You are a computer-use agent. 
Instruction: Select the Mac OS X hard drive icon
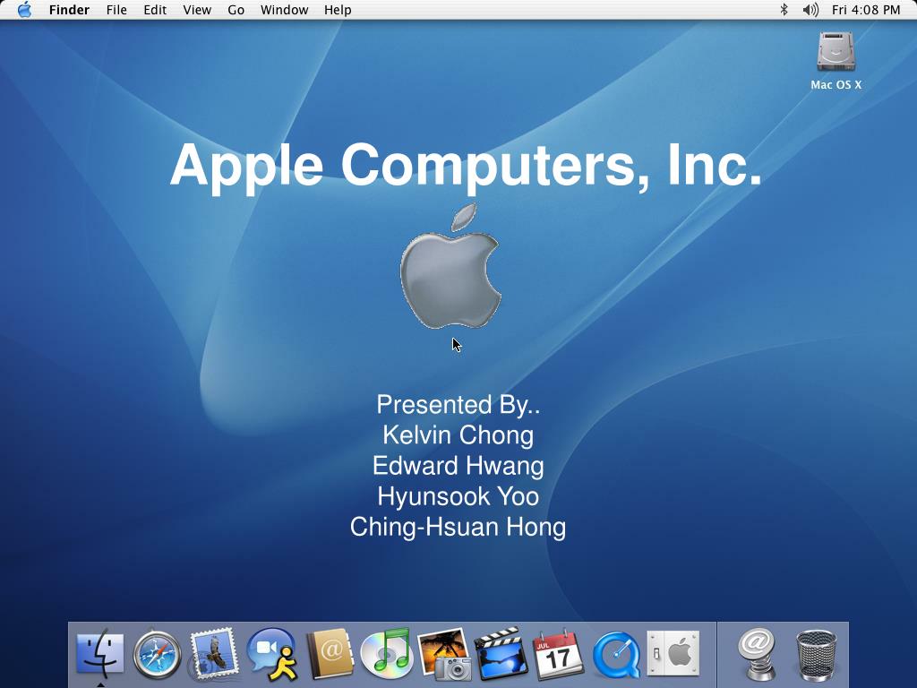[836, 52]
